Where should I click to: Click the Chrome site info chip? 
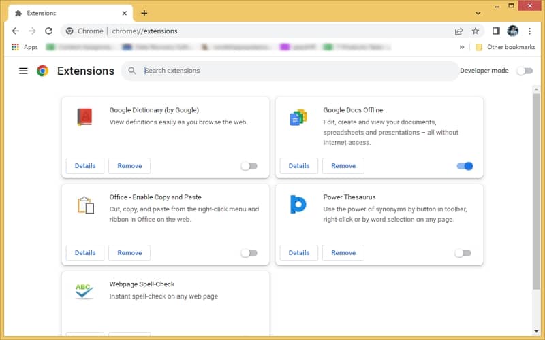pyautogui.click(x=84, y=31)
